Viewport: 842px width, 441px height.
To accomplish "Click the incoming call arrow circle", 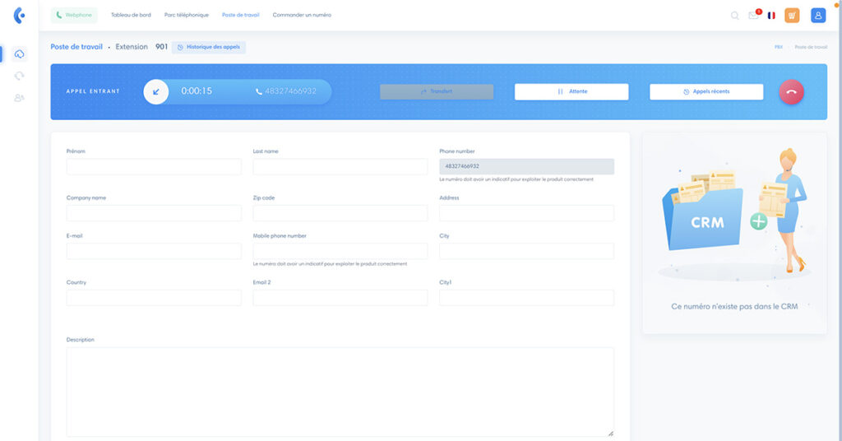I will 156,91.
